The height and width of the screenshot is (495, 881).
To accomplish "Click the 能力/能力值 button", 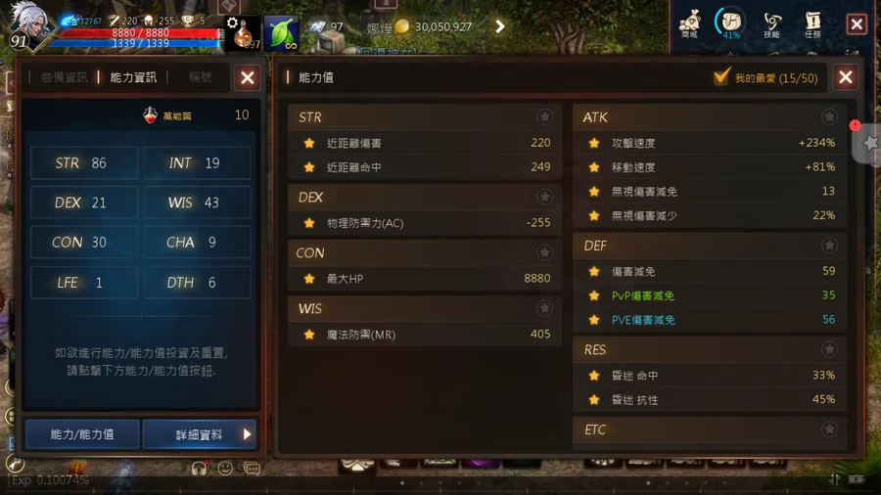I will point(82,434).
